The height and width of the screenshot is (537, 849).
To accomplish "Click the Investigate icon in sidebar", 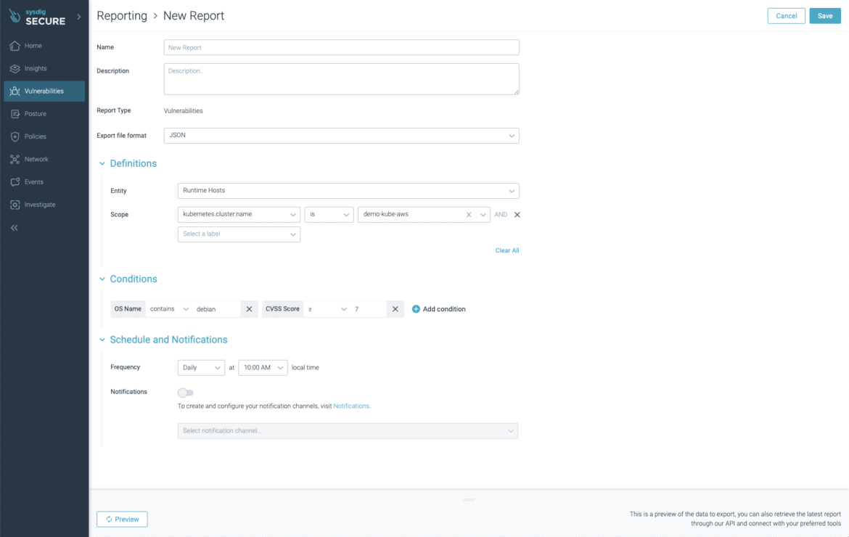I will (15, 205).
